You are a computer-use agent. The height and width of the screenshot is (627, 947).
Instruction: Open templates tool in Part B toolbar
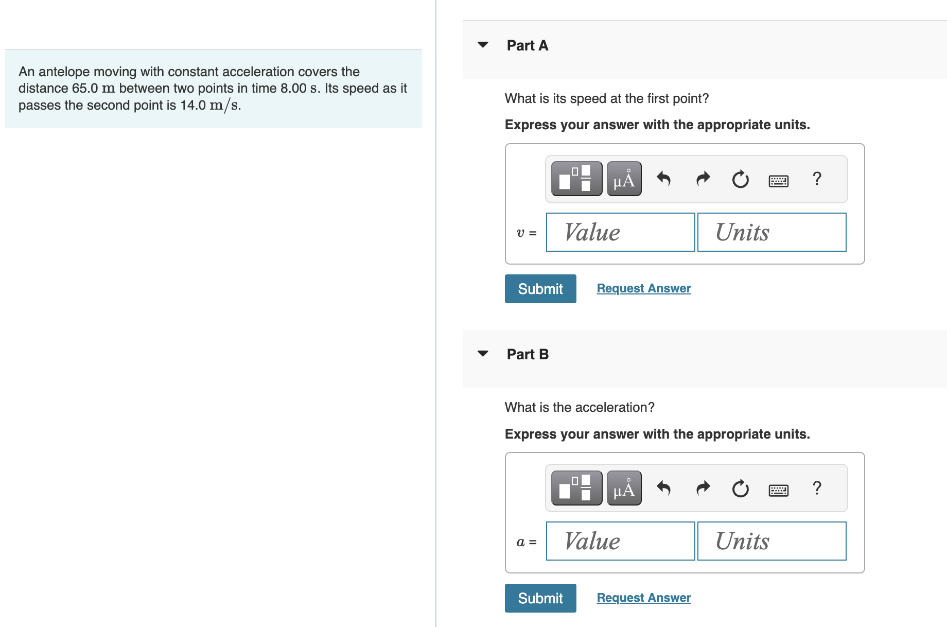coord(576,487)
